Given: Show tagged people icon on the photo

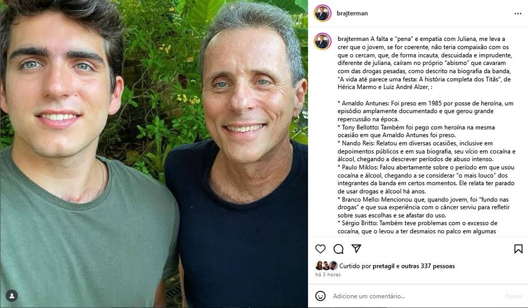Looking at the screenshot, I should (x=12, y=296).
